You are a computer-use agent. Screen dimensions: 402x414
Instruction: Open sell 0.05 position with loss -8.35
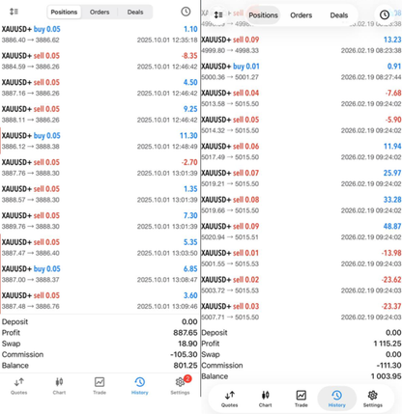click(x=100, y=61)
